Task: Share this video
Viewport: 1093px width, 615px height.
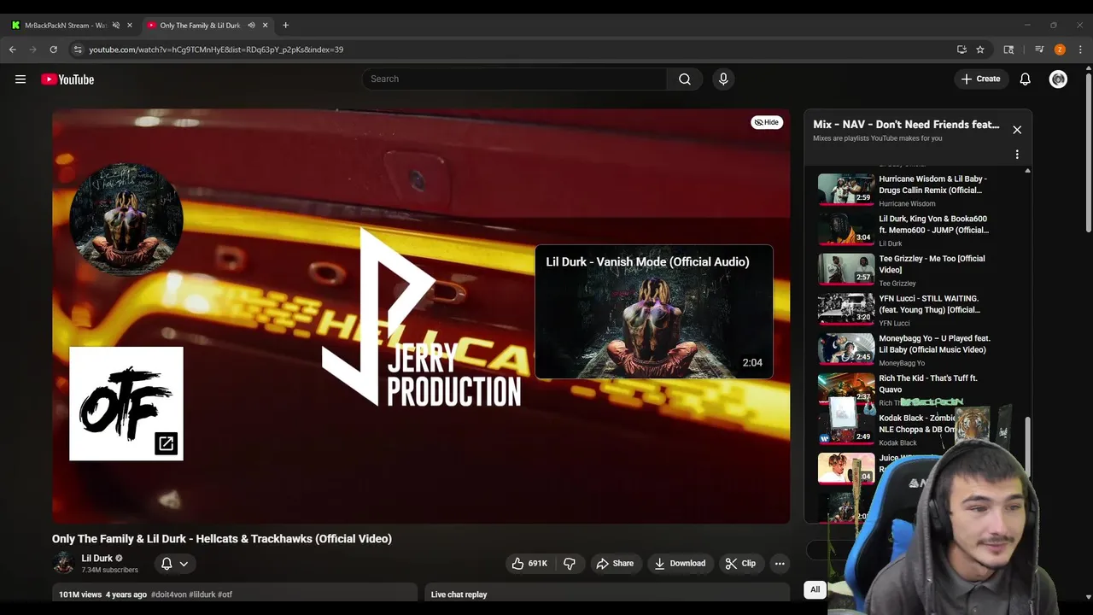Action: coord(615,564)
